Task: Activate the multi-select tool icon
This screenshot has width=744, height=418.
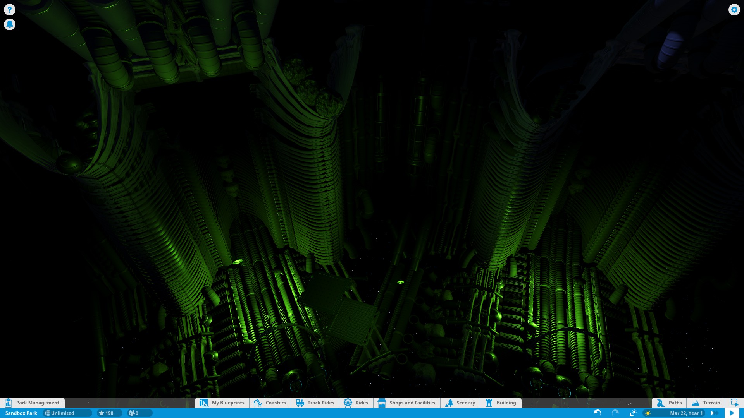Action: [x=734, y=403]
